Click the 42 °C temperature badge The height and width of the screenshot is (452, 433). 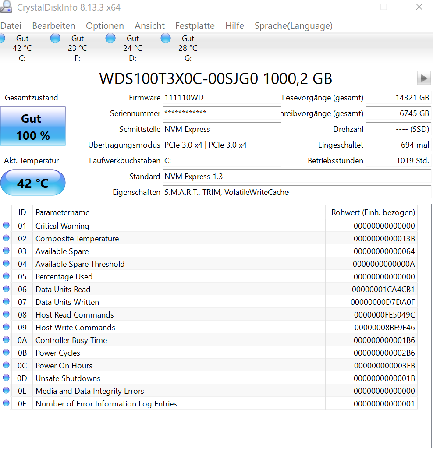(33, 183)
